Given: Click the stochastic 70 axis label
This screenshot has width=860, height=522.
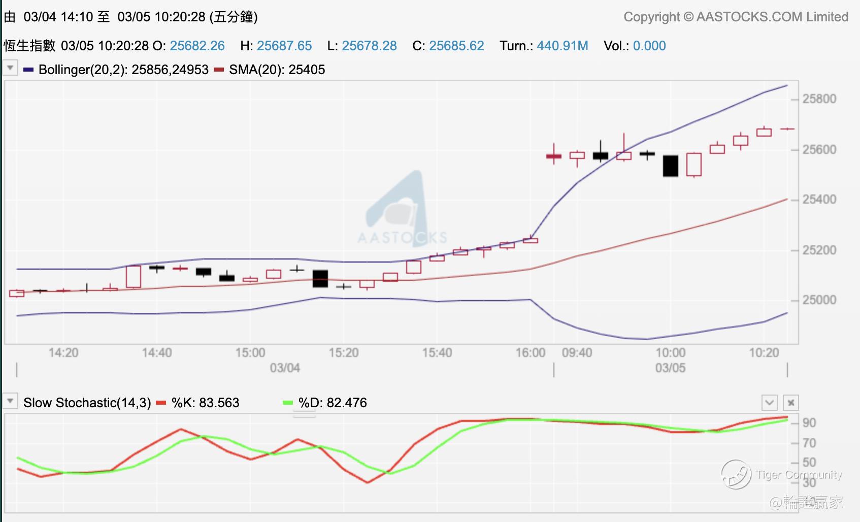Looking at the screenshot, I should pyautogui.click(x=809, y=443).
